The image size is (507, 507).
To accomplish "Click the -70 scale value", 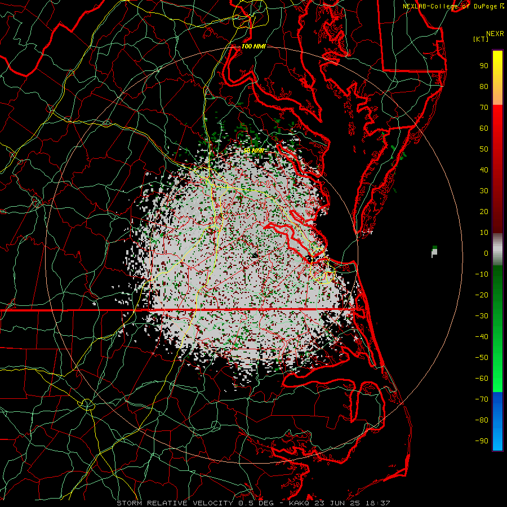I will (482, 399).
